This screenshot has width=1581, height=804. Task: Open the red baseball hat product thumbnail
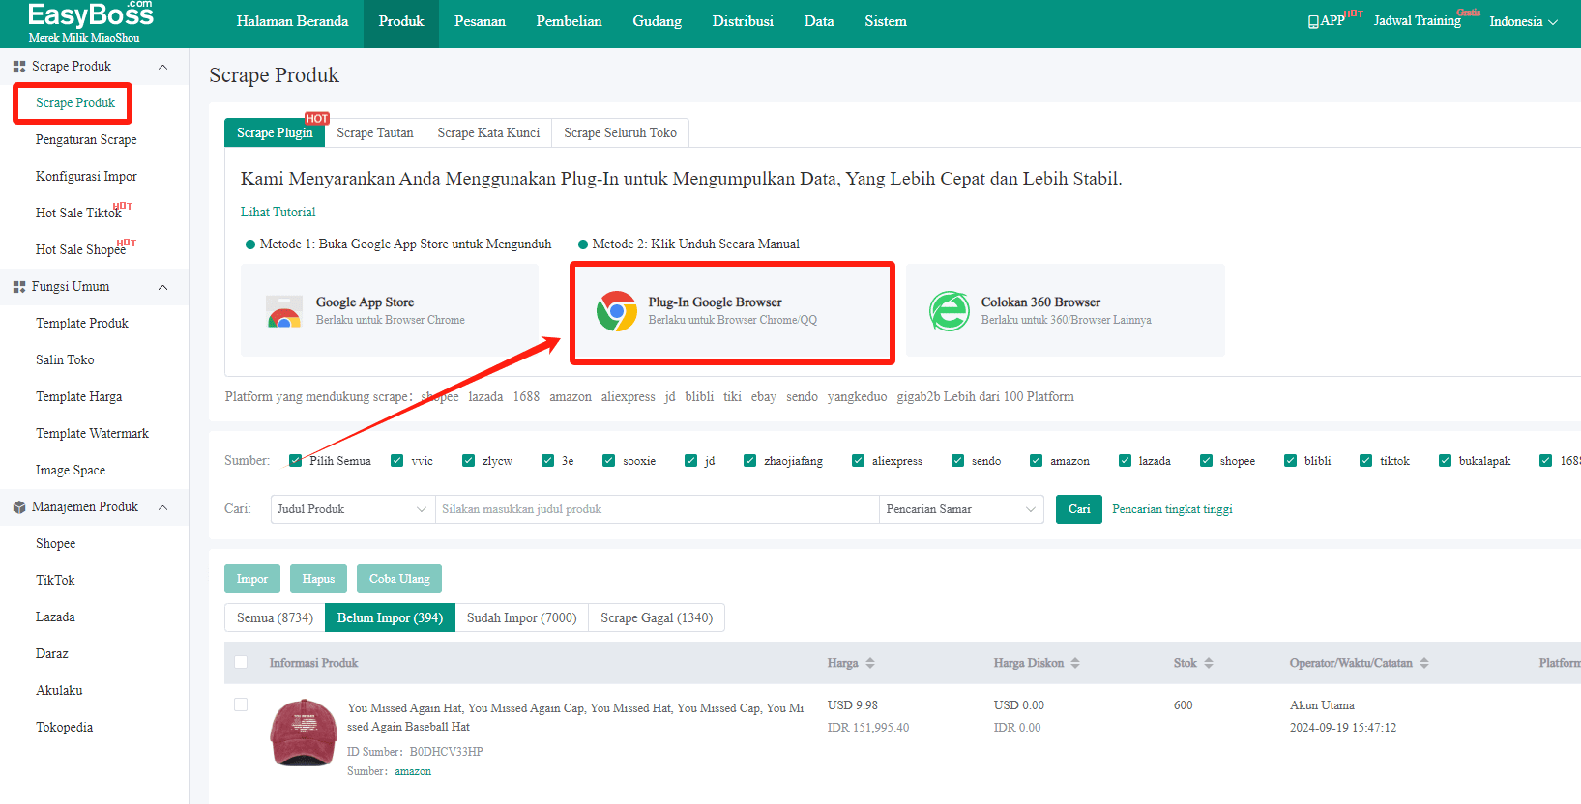pos(303,732)
